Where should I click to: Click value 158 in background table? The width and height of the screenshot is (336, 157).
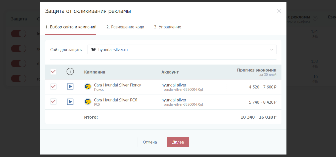click(314, 61)
